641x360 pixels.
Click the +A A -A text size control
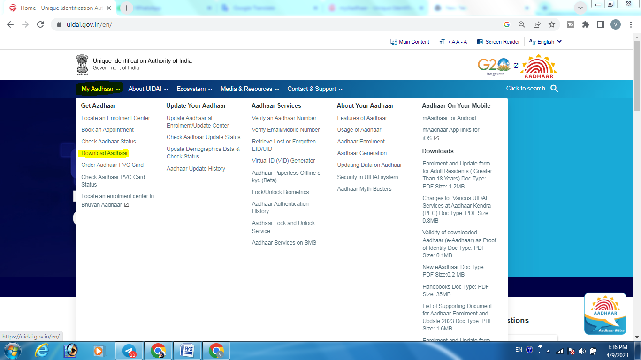point(453,42)
